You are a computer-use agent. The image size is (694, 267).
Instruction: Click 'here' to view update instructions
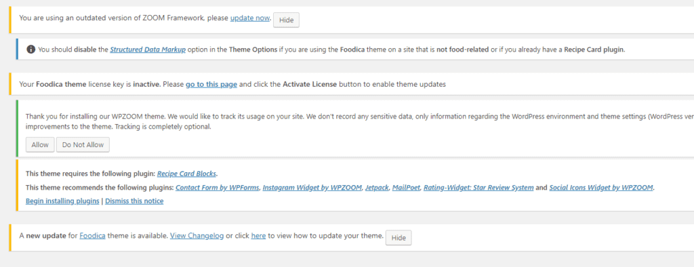(x=258, y=236)
